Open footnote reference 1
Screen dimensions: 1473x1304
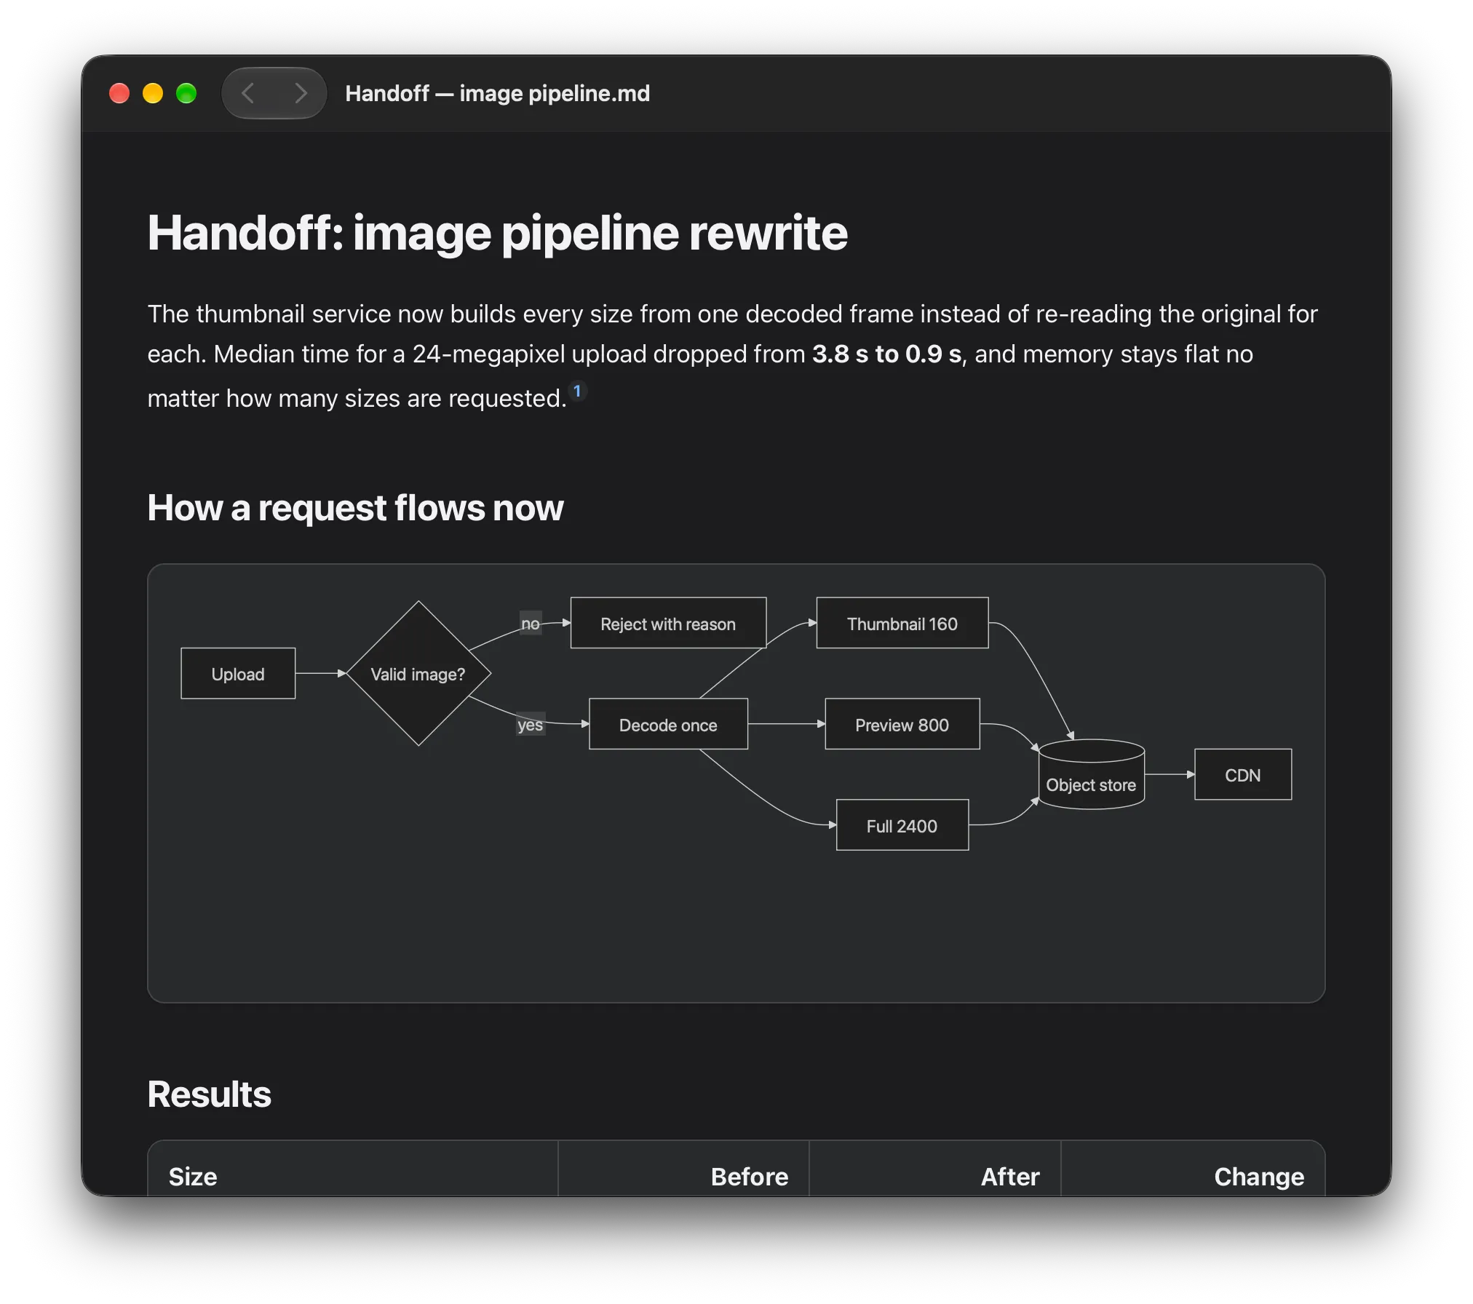point(577,391)
